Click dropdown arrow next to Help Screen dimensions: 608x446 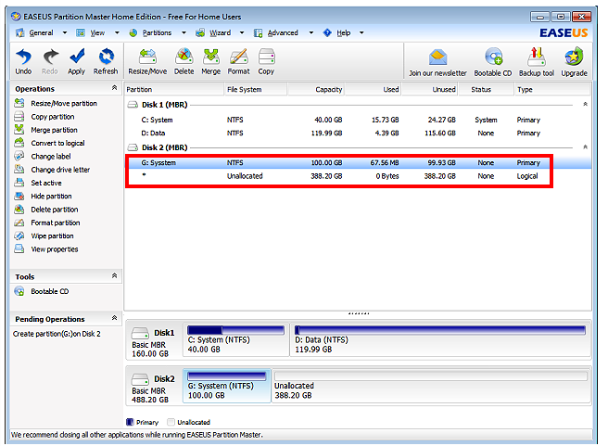point(361,33)
